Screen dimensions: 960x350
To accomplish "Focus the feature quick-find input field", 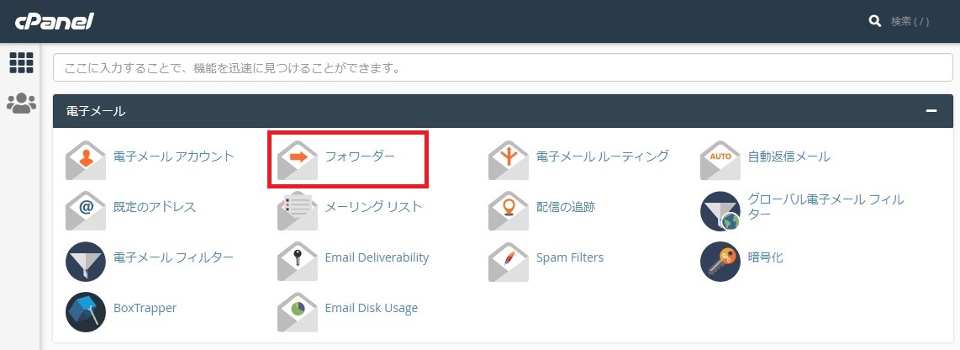I will tap(504, 67).
